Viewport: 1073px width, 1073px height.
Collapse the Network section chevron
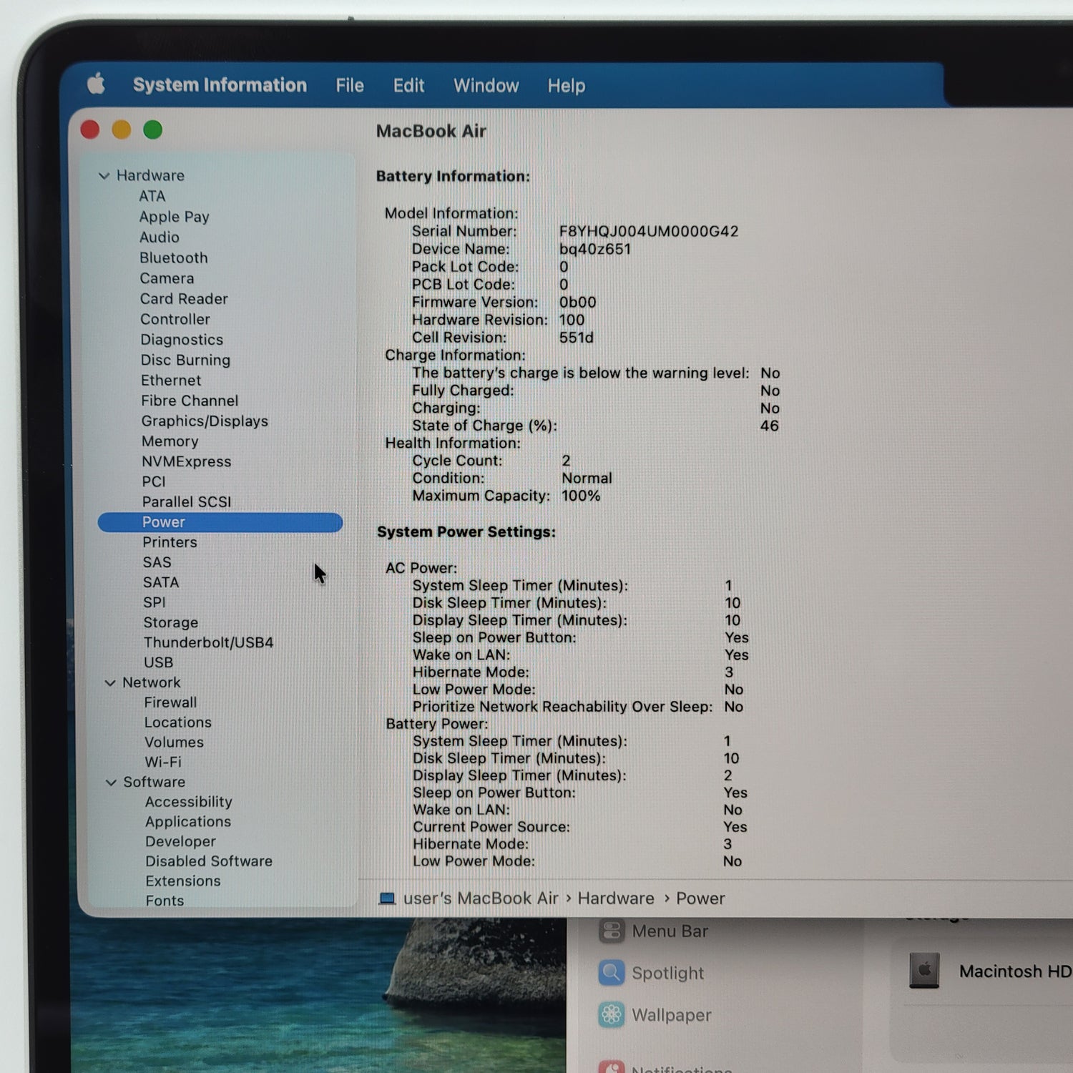pyautogui.click(x=110, y=683)
